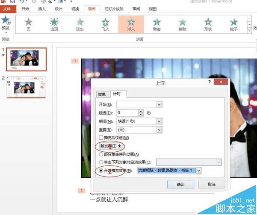Apply the Appear animation effect

pos(54,24)
